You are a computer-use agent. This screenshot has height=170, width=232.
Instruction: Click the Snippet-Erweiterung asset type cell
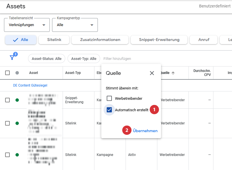click(x=74, y=100)
